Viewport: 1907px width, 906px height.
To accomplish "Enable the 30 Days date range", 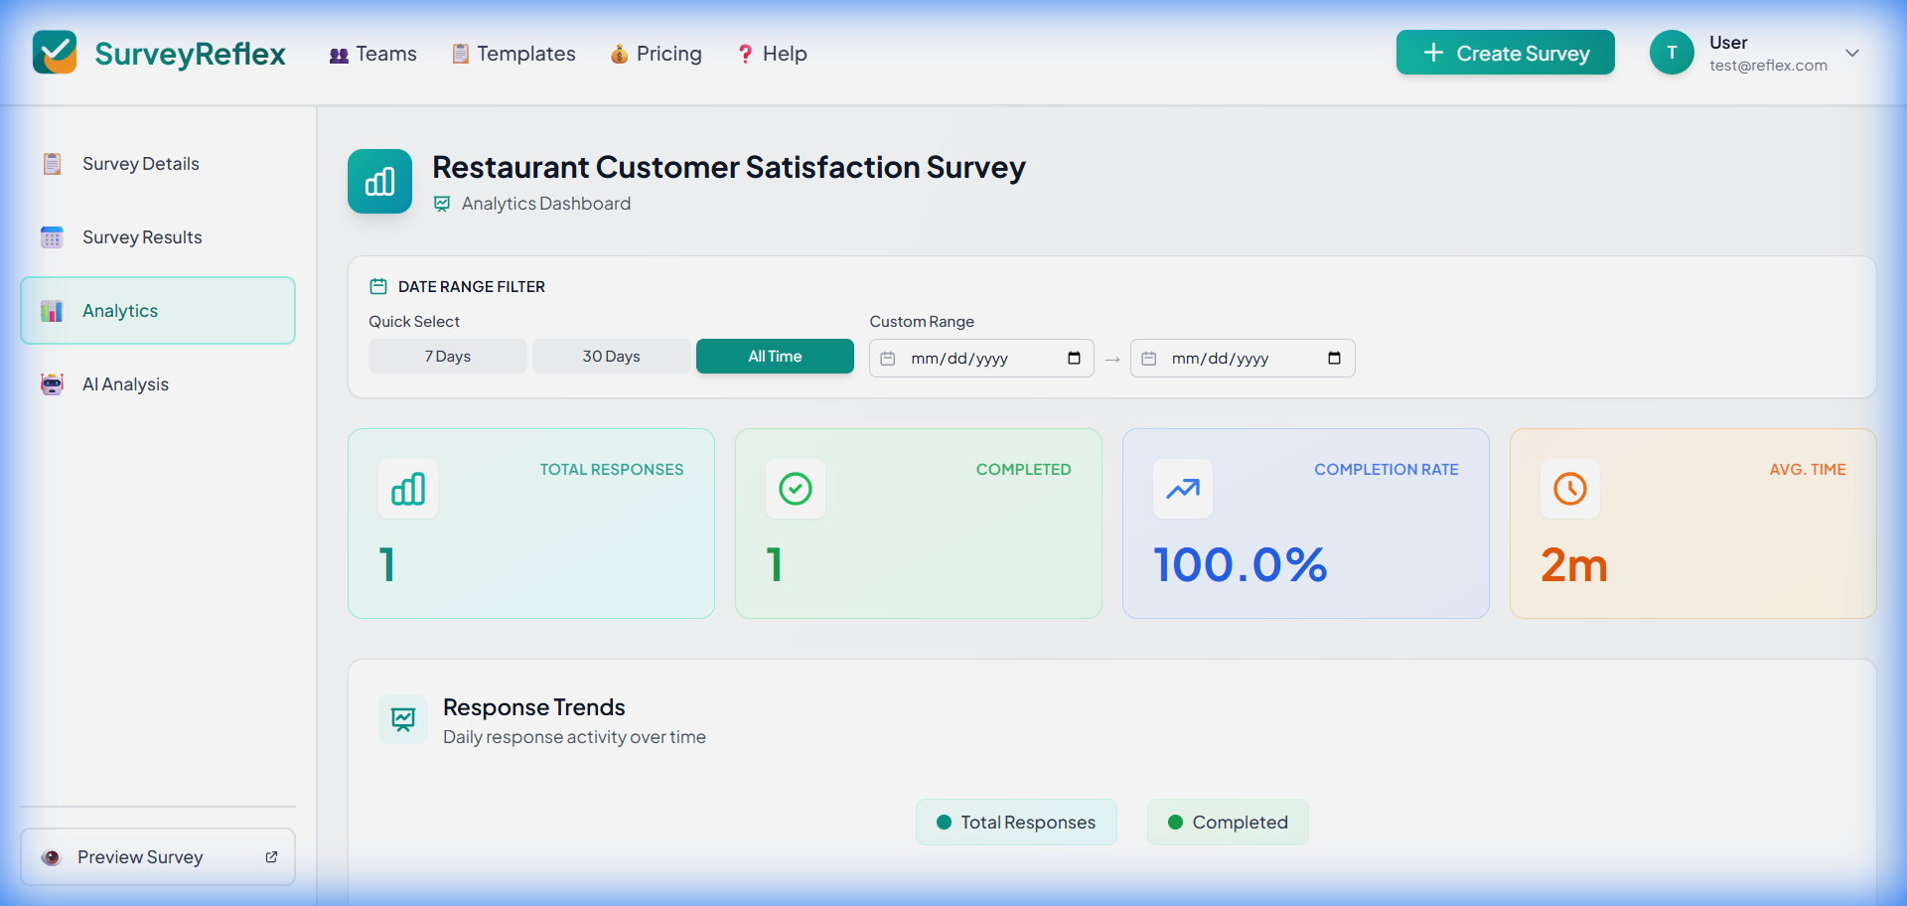I will pyautogui.click(x=611, y=356).
